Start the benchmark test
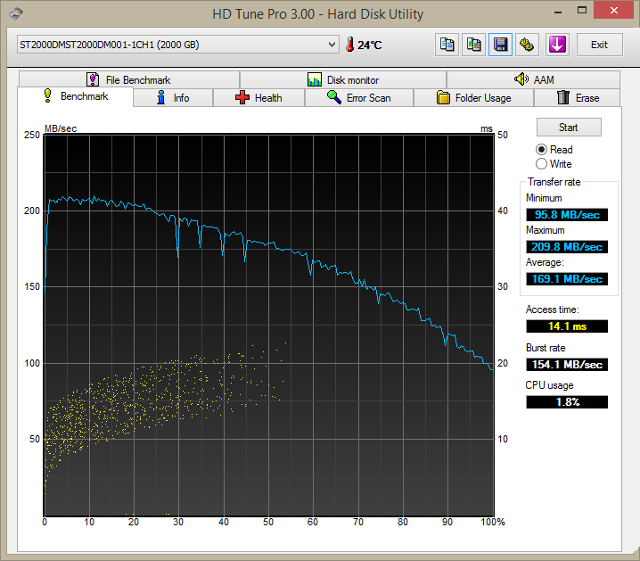Viewport: 640px width, 561px height. pos(569,128)
